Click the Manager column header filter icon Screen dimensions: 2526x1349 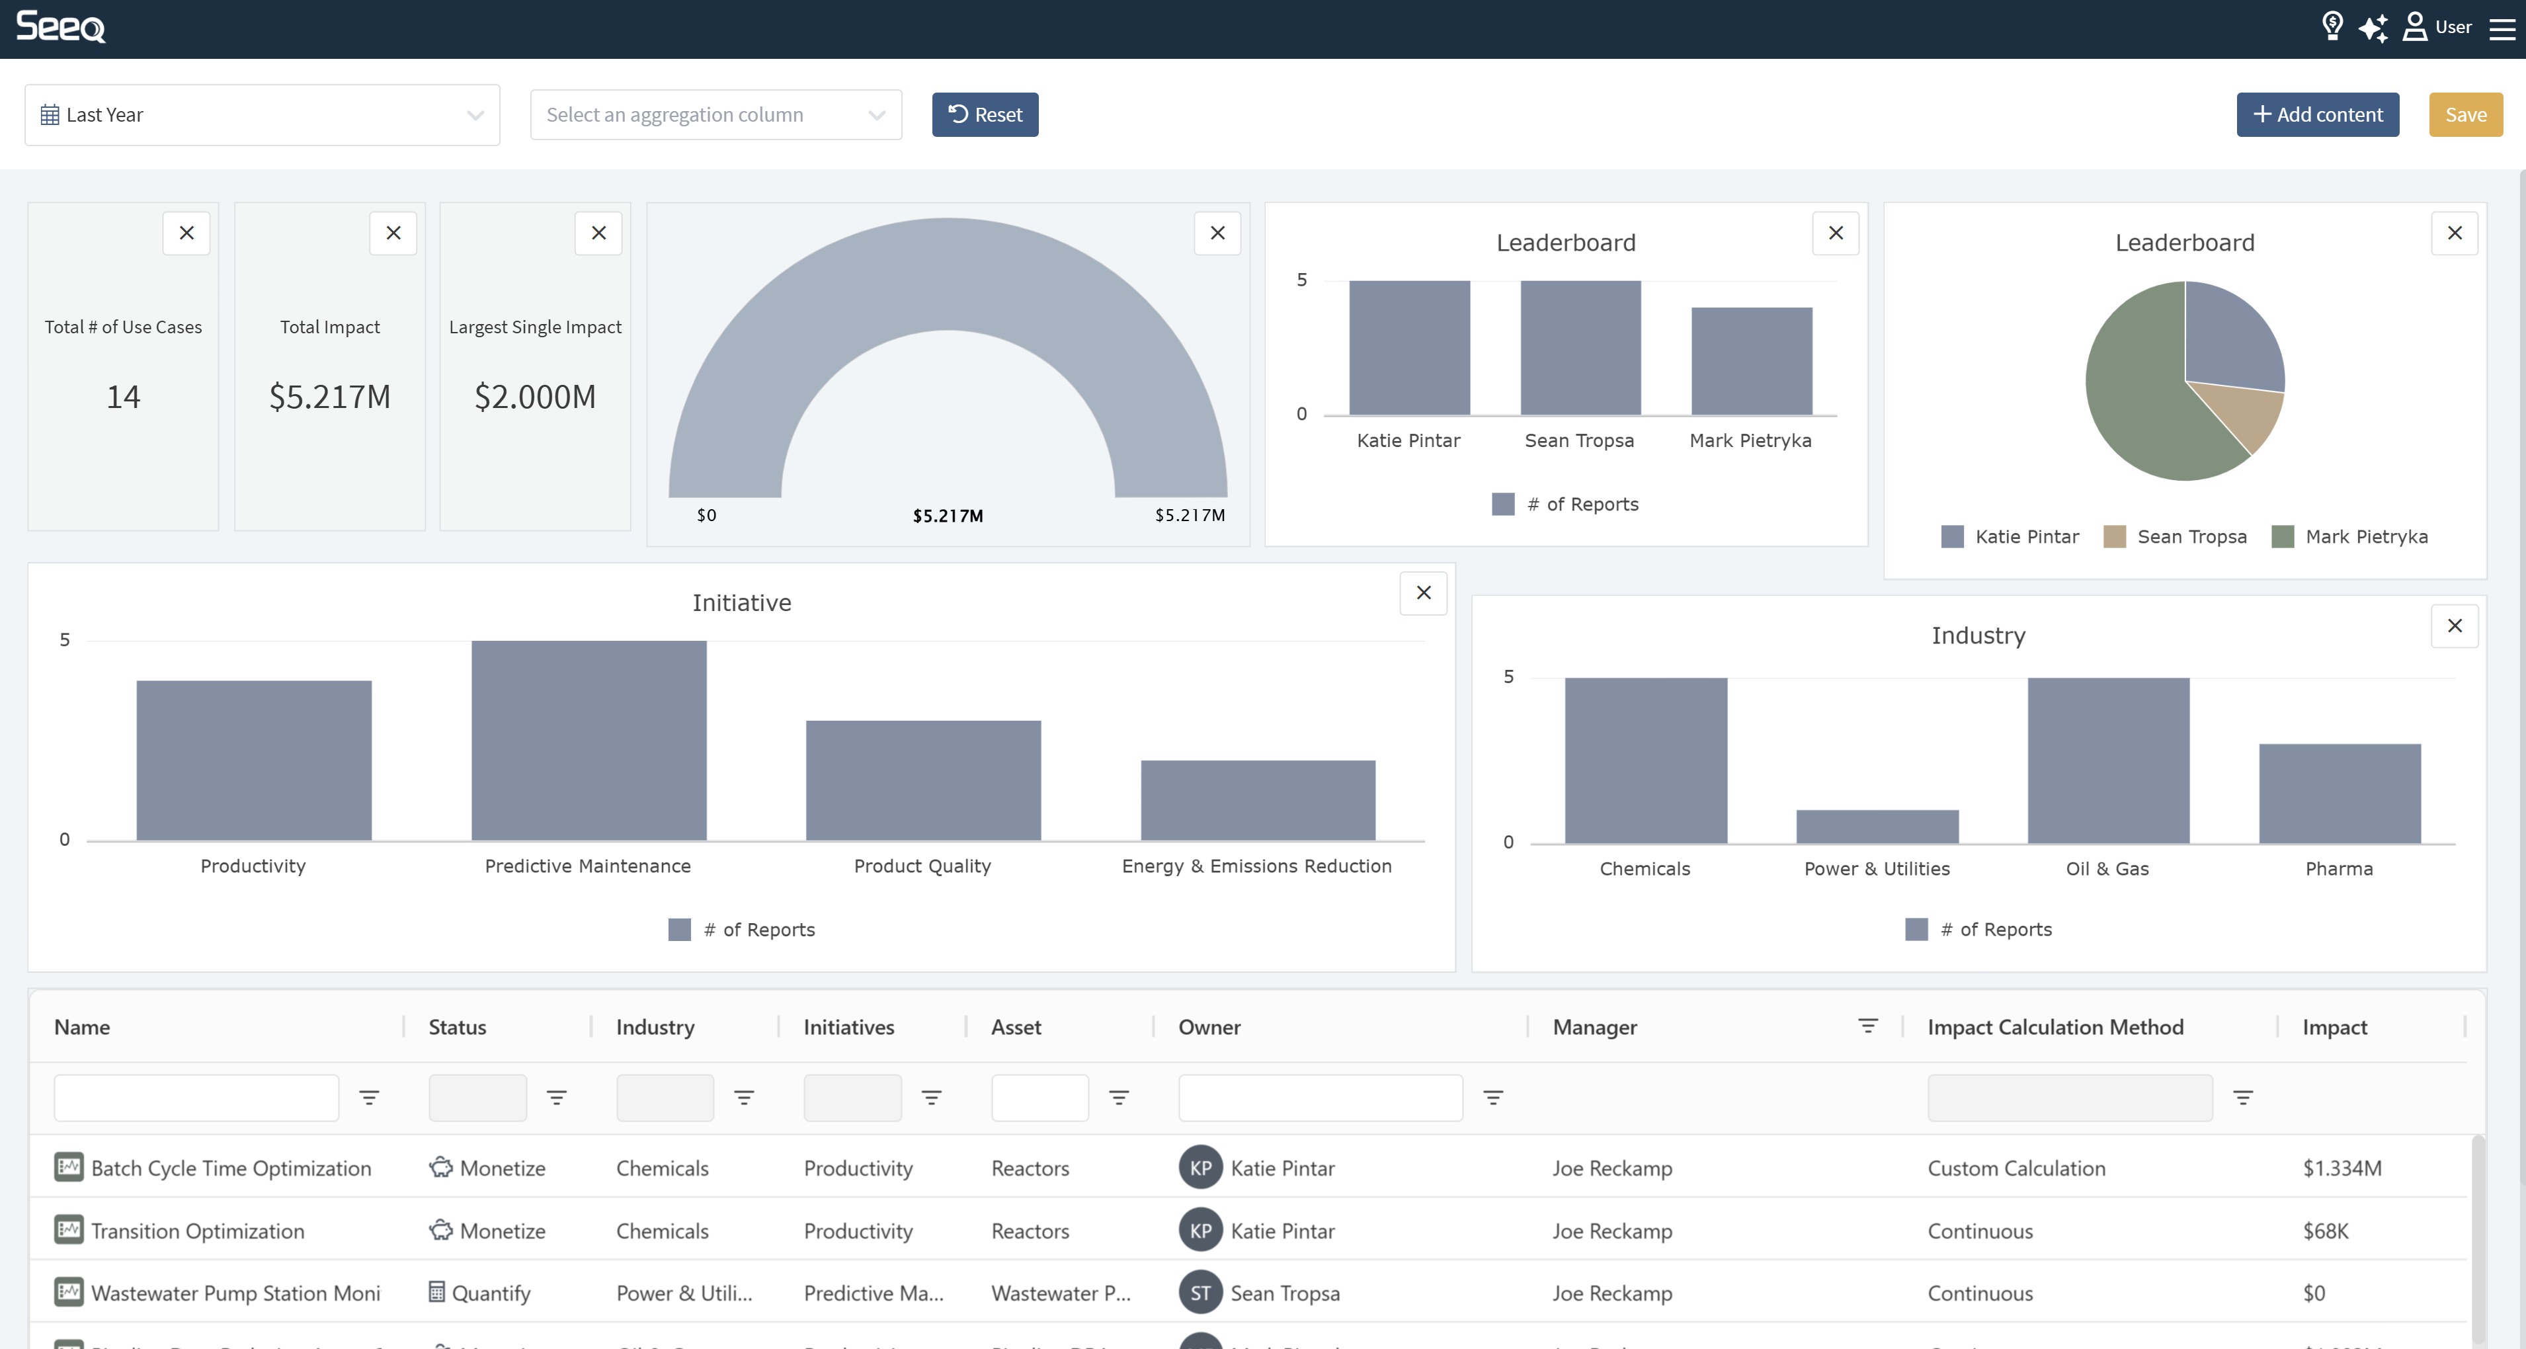click(1867, 1026)
